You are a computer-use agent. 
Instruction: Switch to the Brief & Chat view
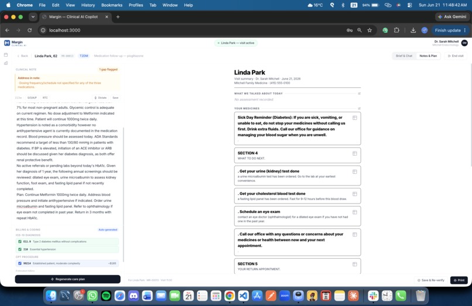pyautogui.click(x=404, y=56)
